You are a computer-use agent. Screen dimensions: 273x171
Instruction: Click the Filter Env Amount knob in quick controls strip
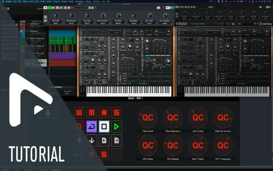103,16
